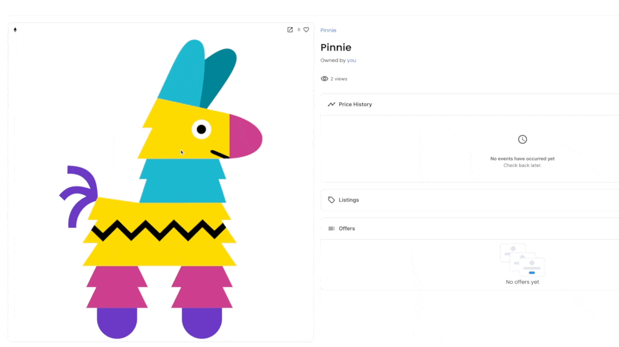Expand the Listings panel
The height and width of the screenshot is (347, 619).
tap(470, 200)
